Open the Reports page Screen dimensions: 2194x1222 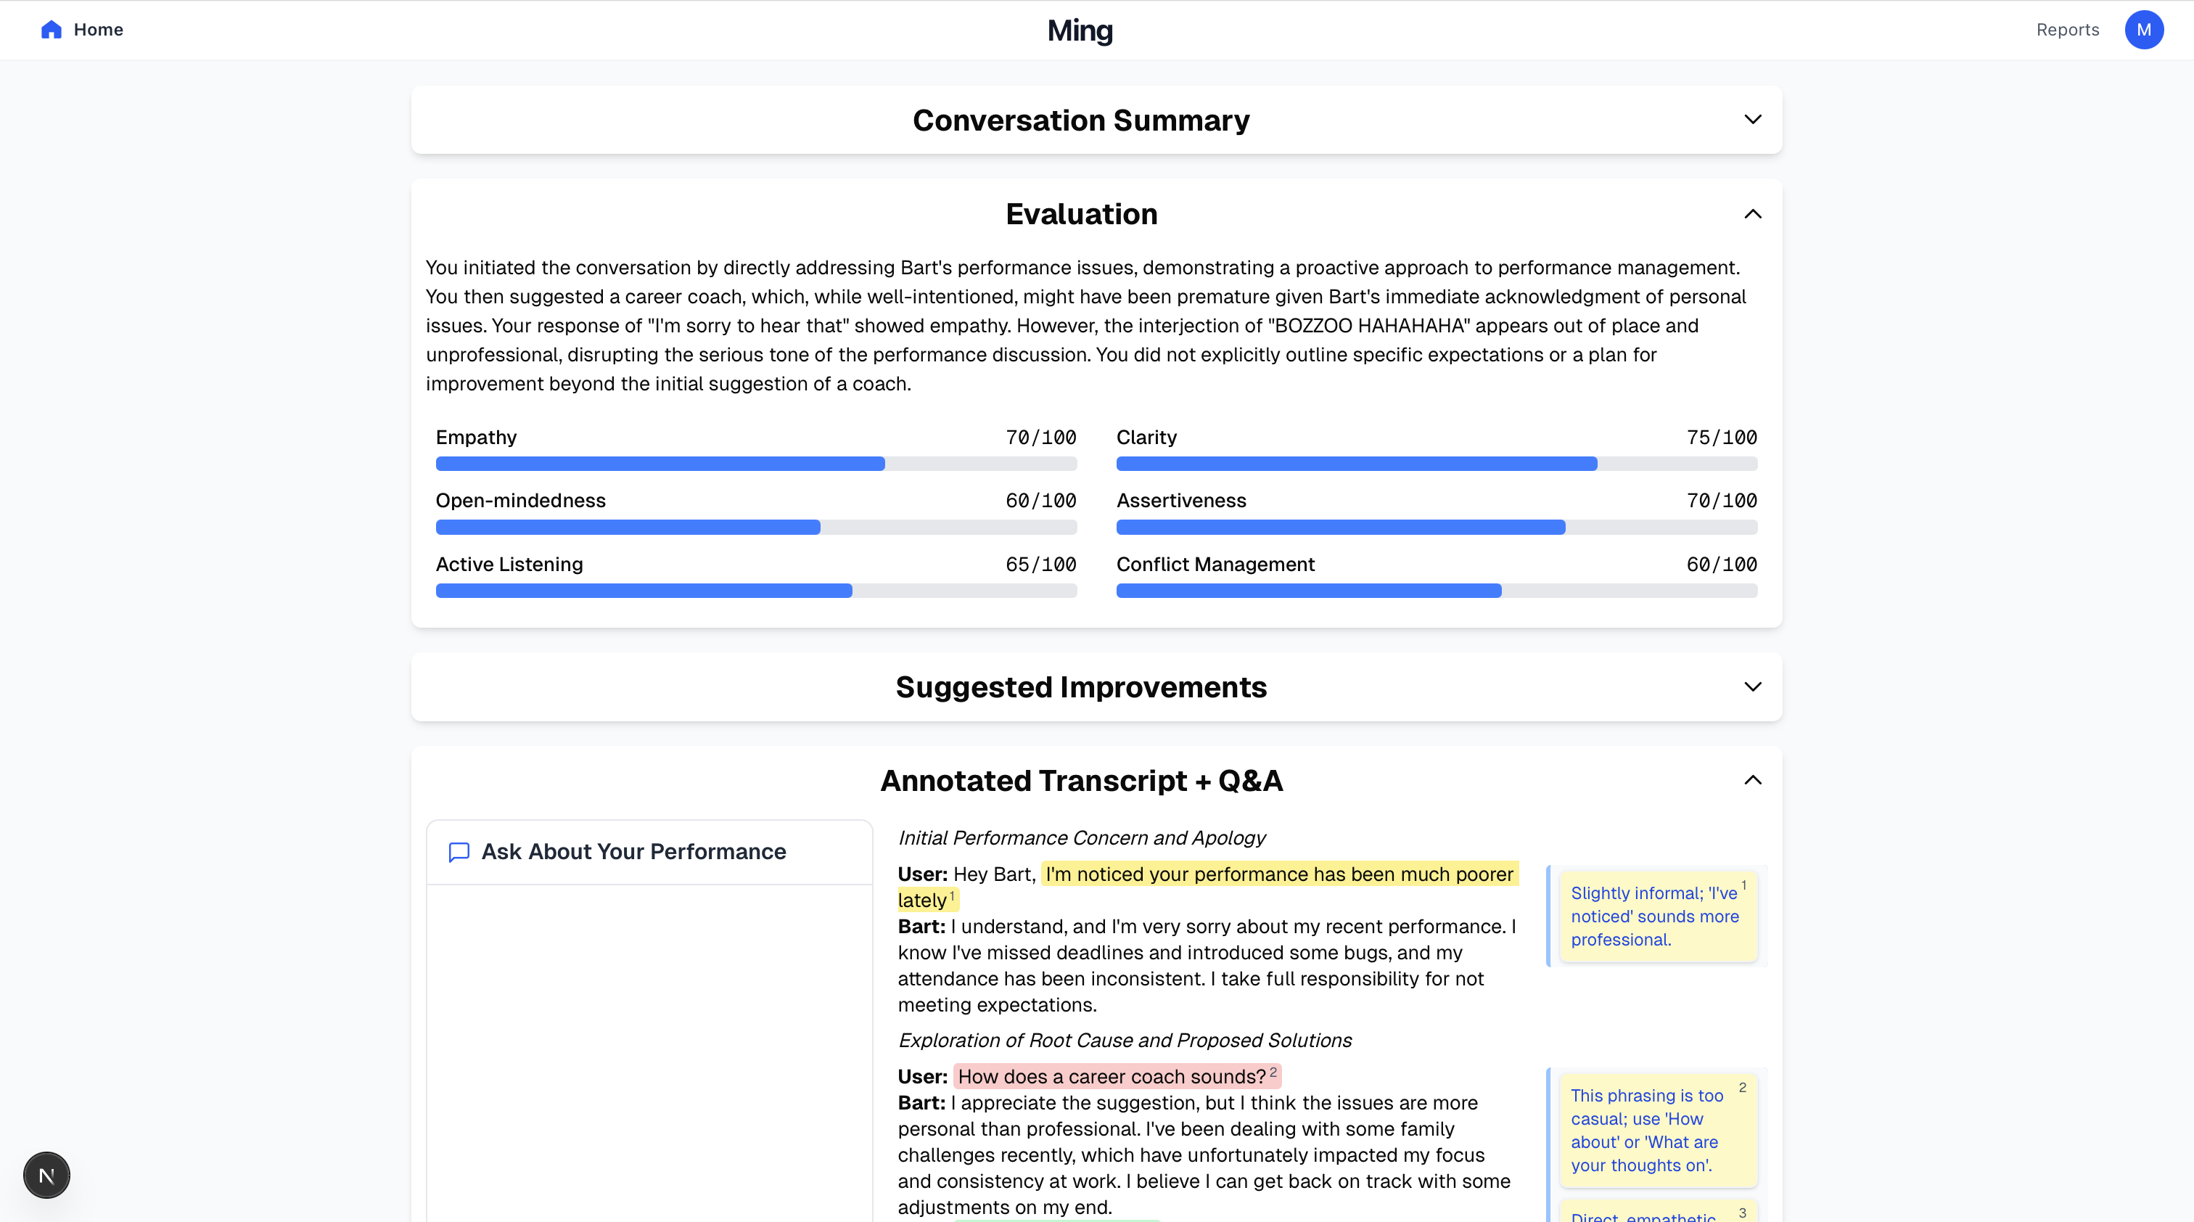point(2068,29)
